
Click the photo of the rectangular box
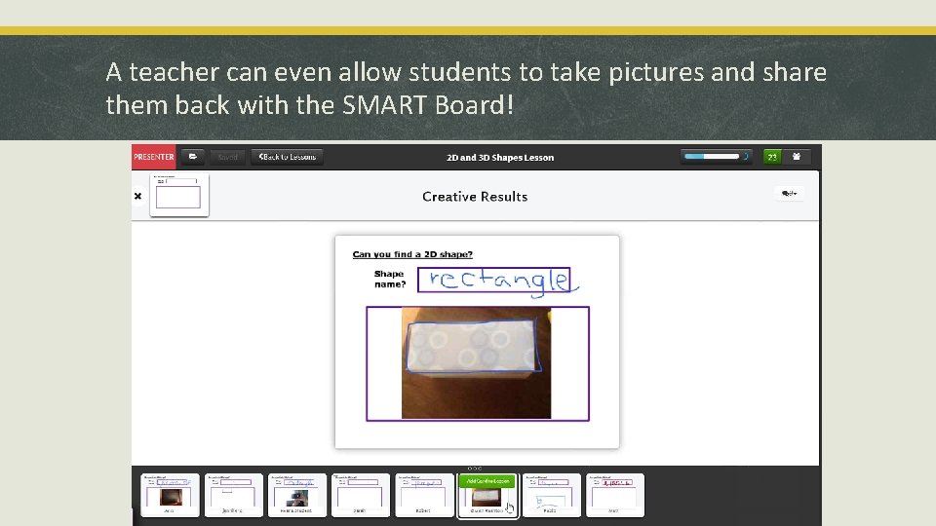pyautogui.click(x=476, y=363)
